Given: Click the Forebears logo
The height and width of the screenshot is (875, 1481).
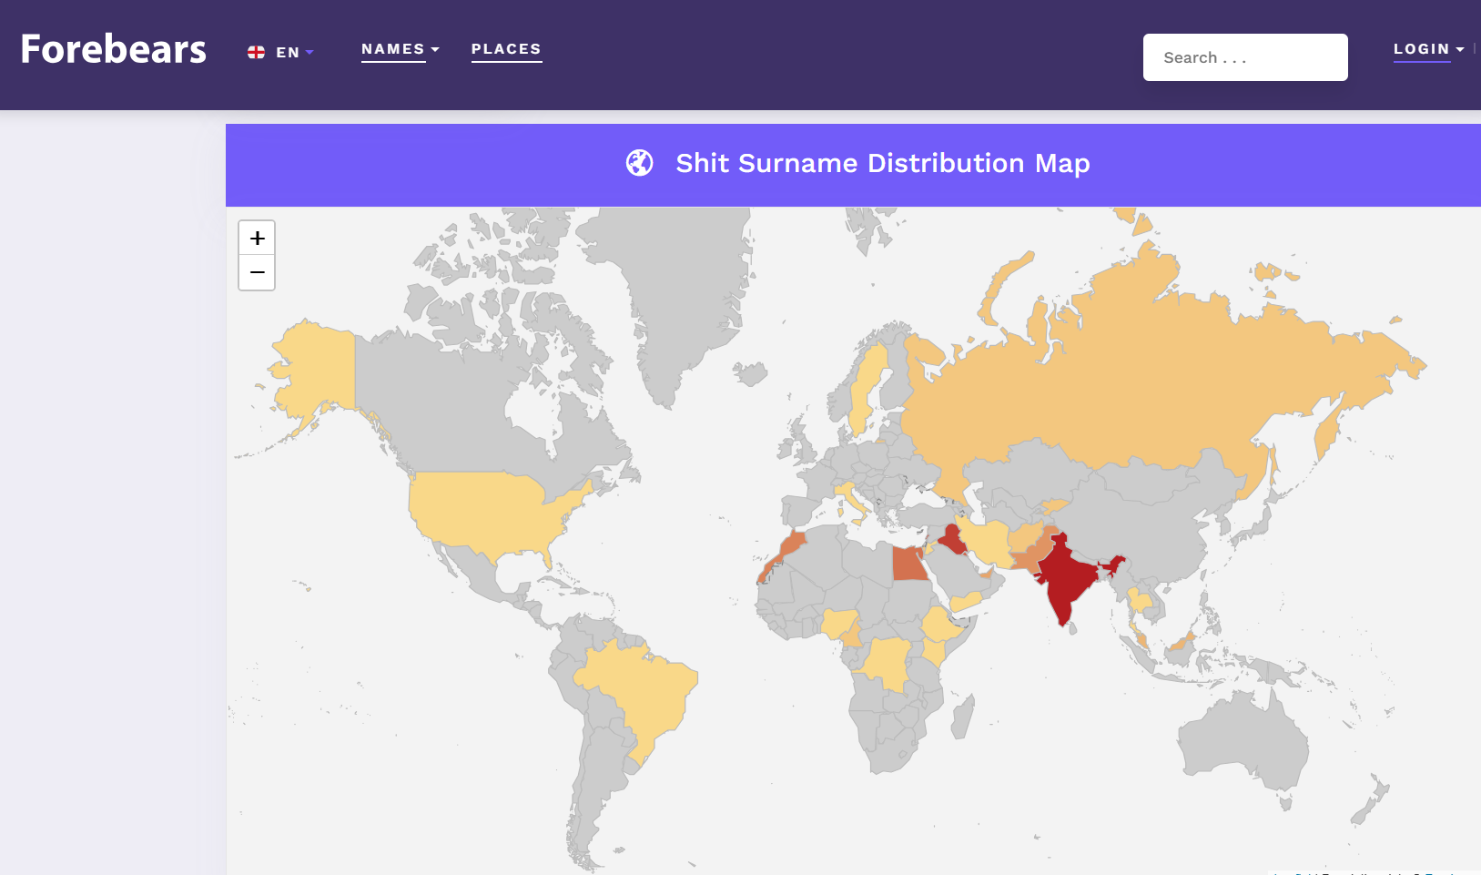Looking at the screenshot, I should click(114, 49).
